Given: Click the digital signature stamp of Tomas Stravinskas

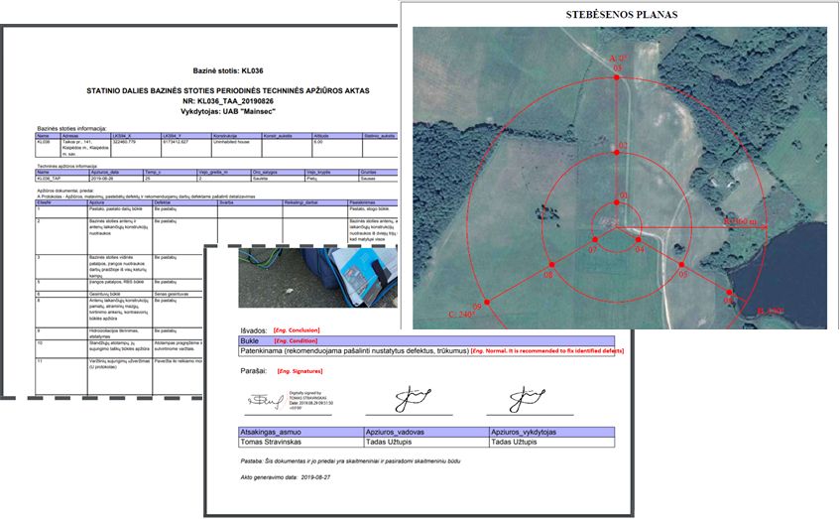Looking at the screenshot, I should coord(290,401).
